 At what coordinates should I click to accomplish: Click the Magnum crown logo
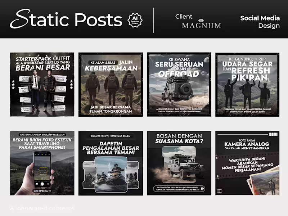(x=201, y=20)
